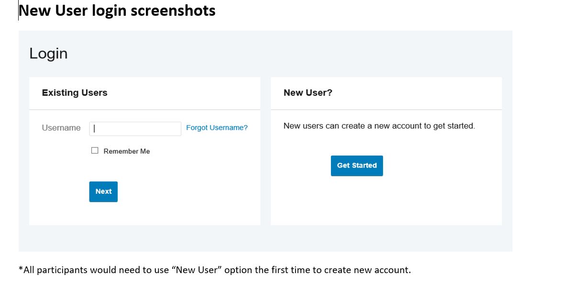The height and width of the screenshot is (286, 562).
Task: Open the Forgot Username? link
Action: tap(217, 128)
